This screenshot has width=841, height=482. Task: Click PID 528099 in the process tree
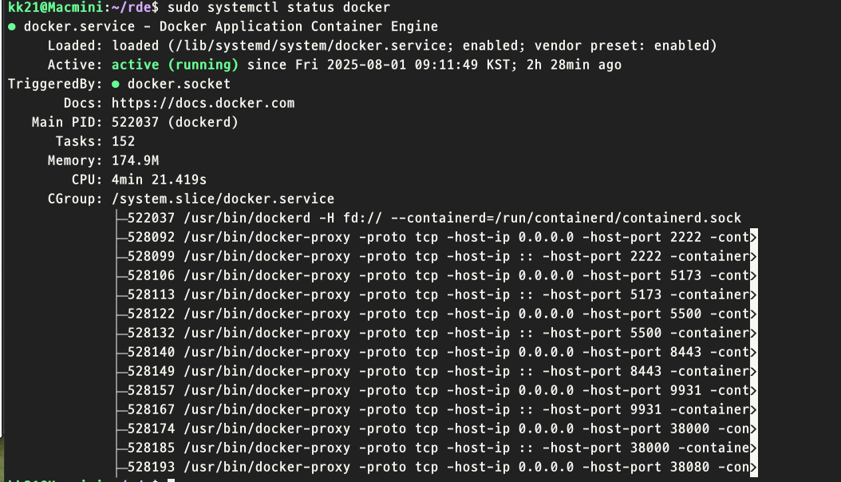152,256
